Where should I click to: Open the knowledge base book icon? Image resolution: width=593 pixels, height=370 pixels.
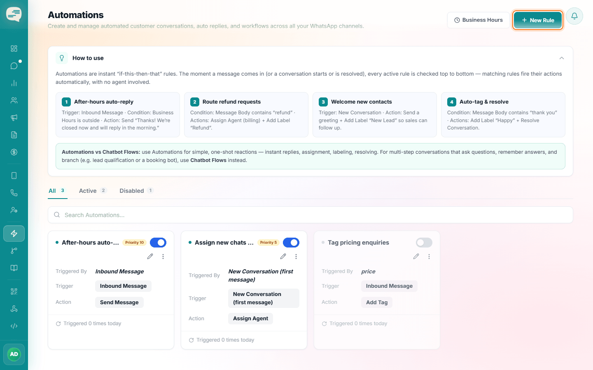(x=14, y=268)
